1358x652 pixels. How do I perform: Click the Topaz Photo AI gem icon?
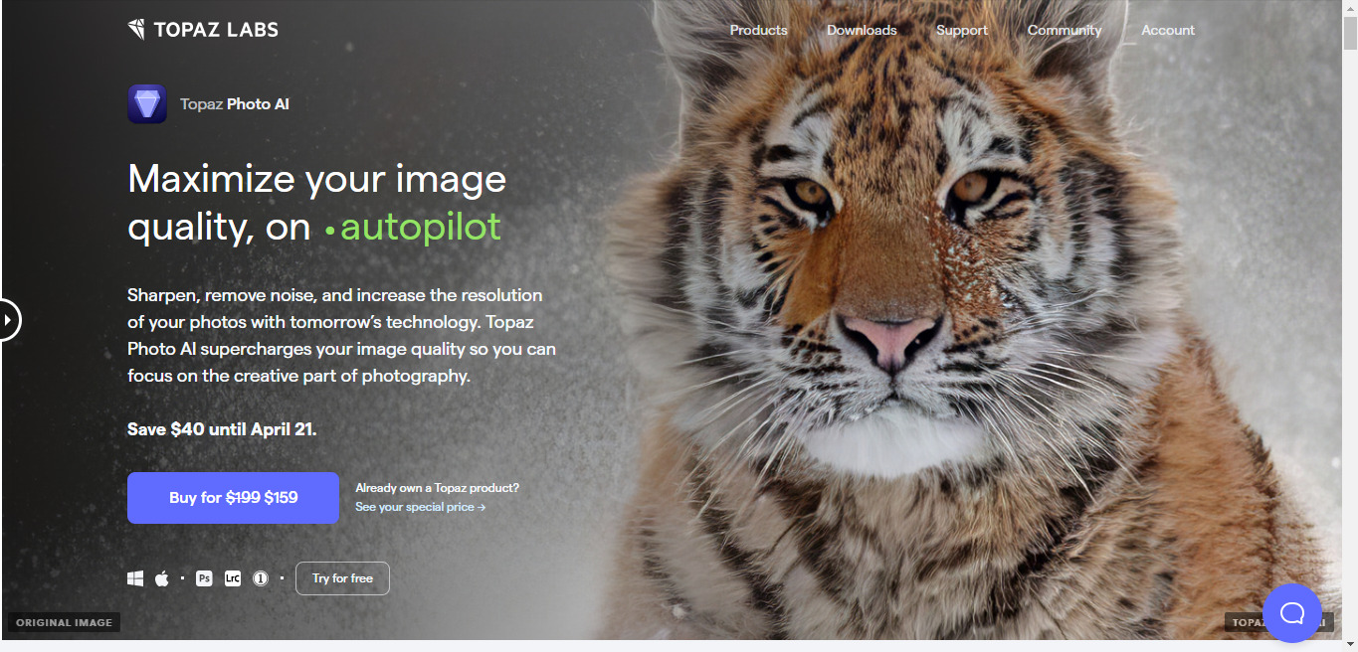[x=147, y=103]
